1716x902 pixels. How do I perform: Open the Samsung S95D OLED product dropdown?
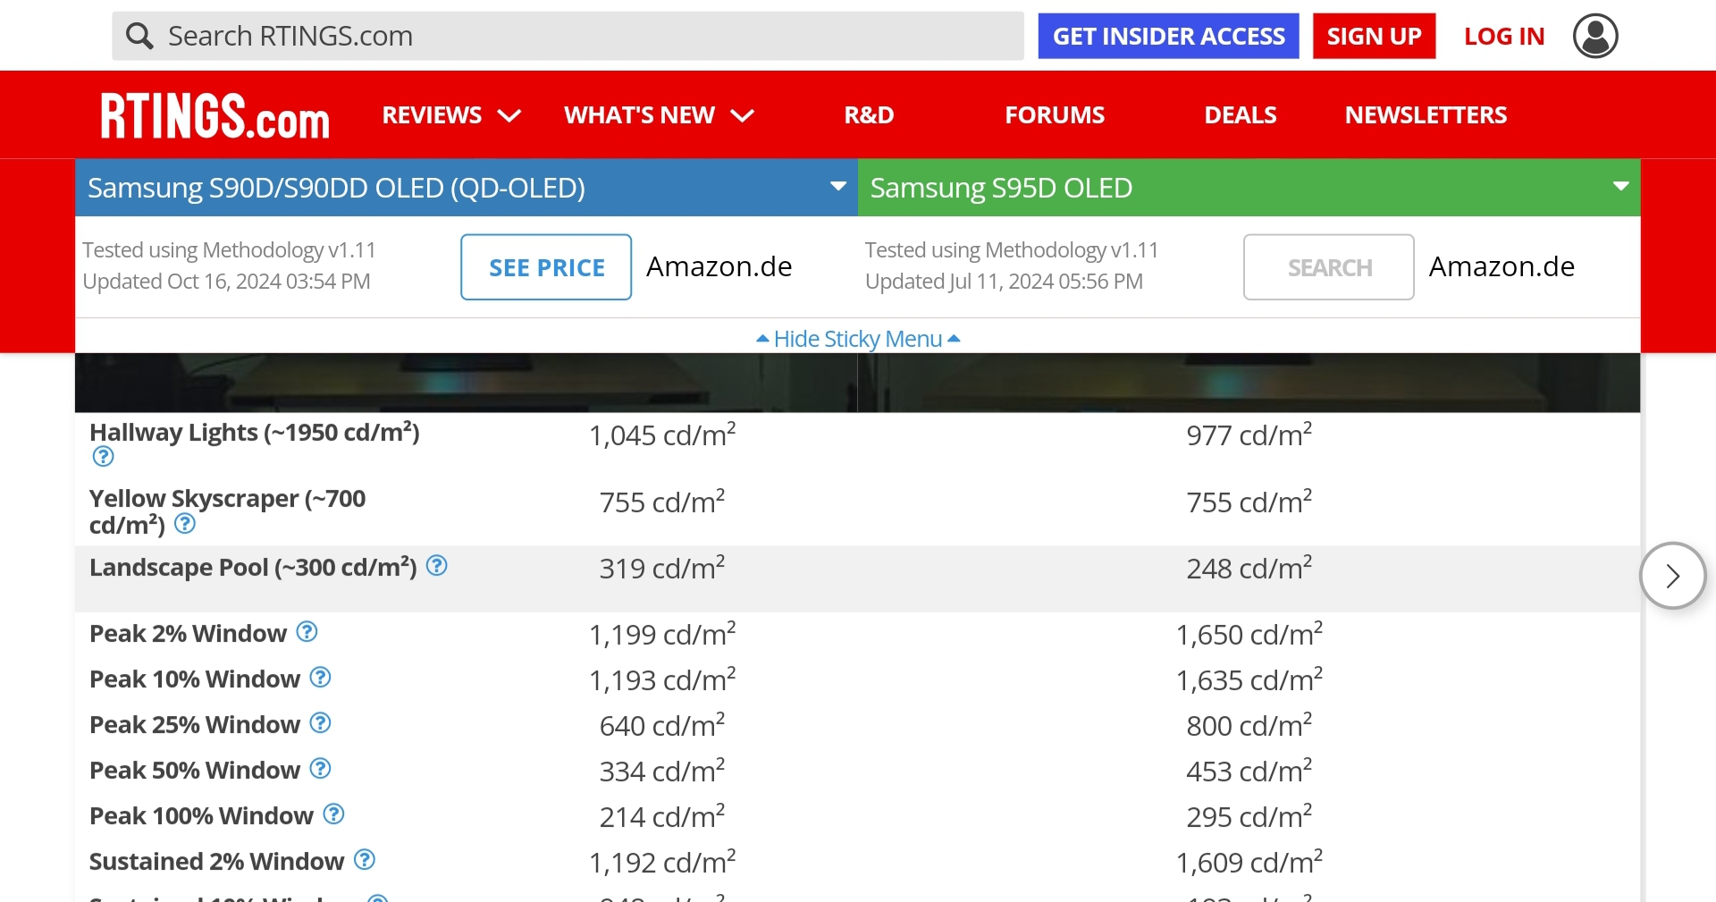[x=1619, y=187]
